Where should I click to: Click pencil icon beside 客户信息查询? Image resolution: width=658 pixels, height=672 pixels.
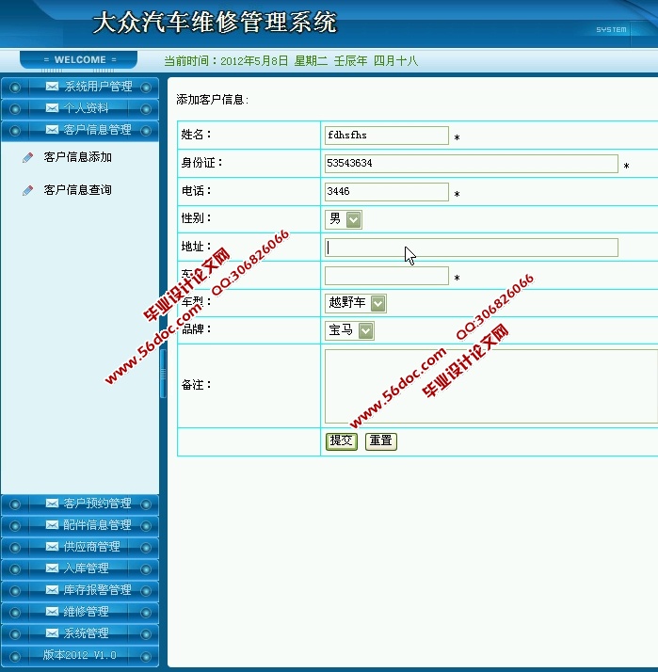tap(28, 190)
